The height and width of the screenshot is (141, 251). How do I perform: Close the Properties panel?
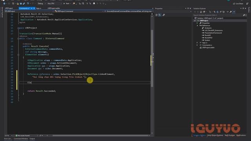190,9
